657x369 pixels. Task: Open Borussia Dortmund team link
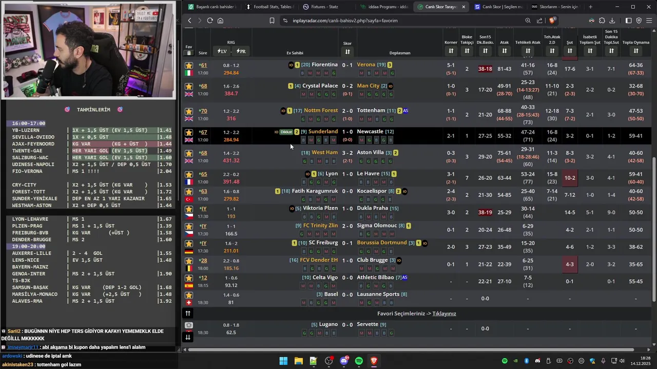coord(381,243)
